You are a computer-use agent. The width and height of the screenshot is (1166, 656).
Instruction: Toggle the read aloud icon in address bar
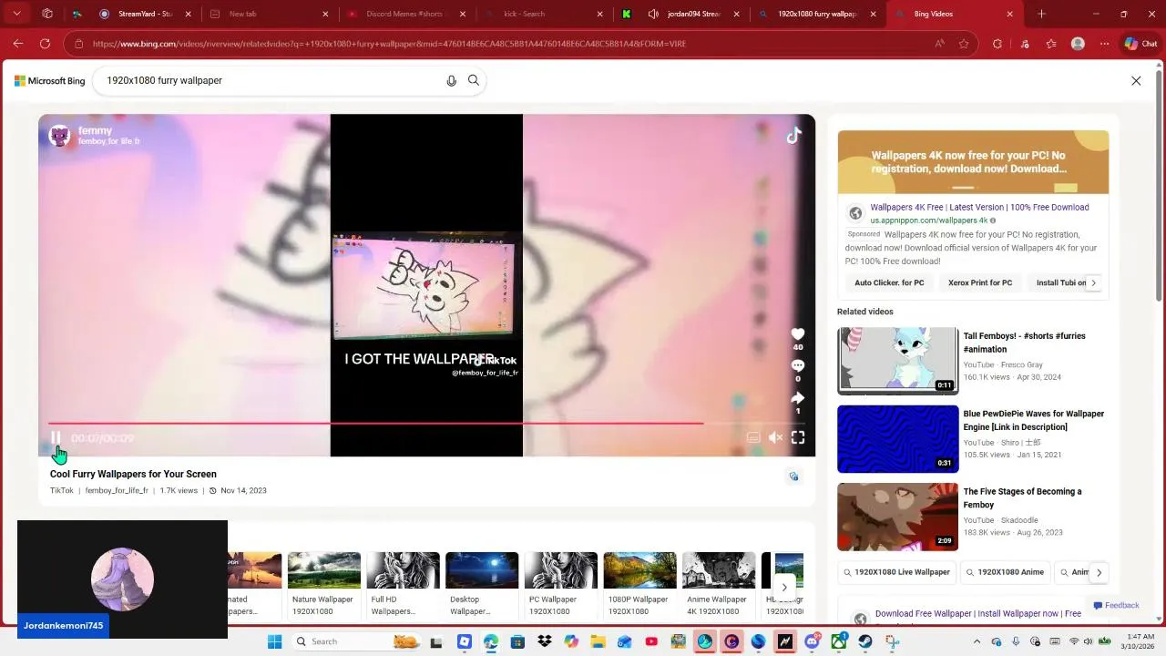pos(939,44)
